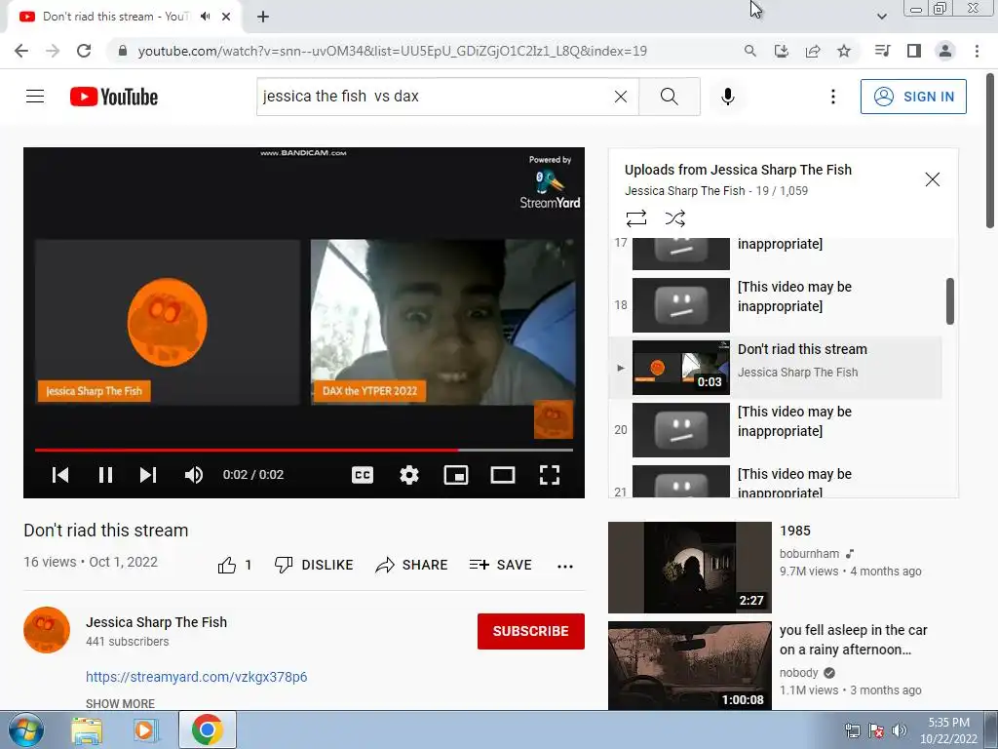Open Windows Media Player from taskbar
The height and width of the screenshot is (749, 998).
coord(146,729)
